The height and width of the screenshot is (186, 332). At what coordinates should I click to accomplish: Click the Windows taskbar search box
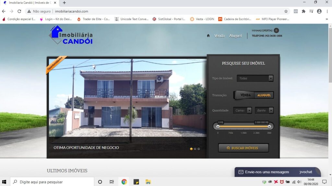tap(52, 182)
